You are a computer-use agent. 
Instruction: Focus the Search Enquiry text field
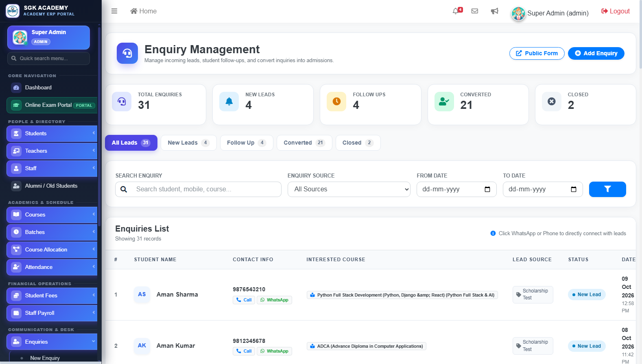pos(198,189)
